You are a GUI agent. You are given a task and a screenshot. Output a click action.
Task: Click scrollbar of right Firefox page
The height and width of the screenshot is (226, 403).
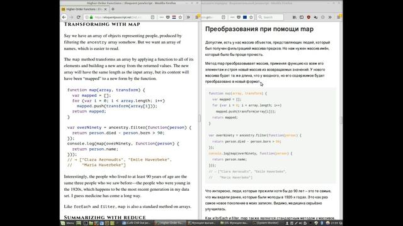341,121
